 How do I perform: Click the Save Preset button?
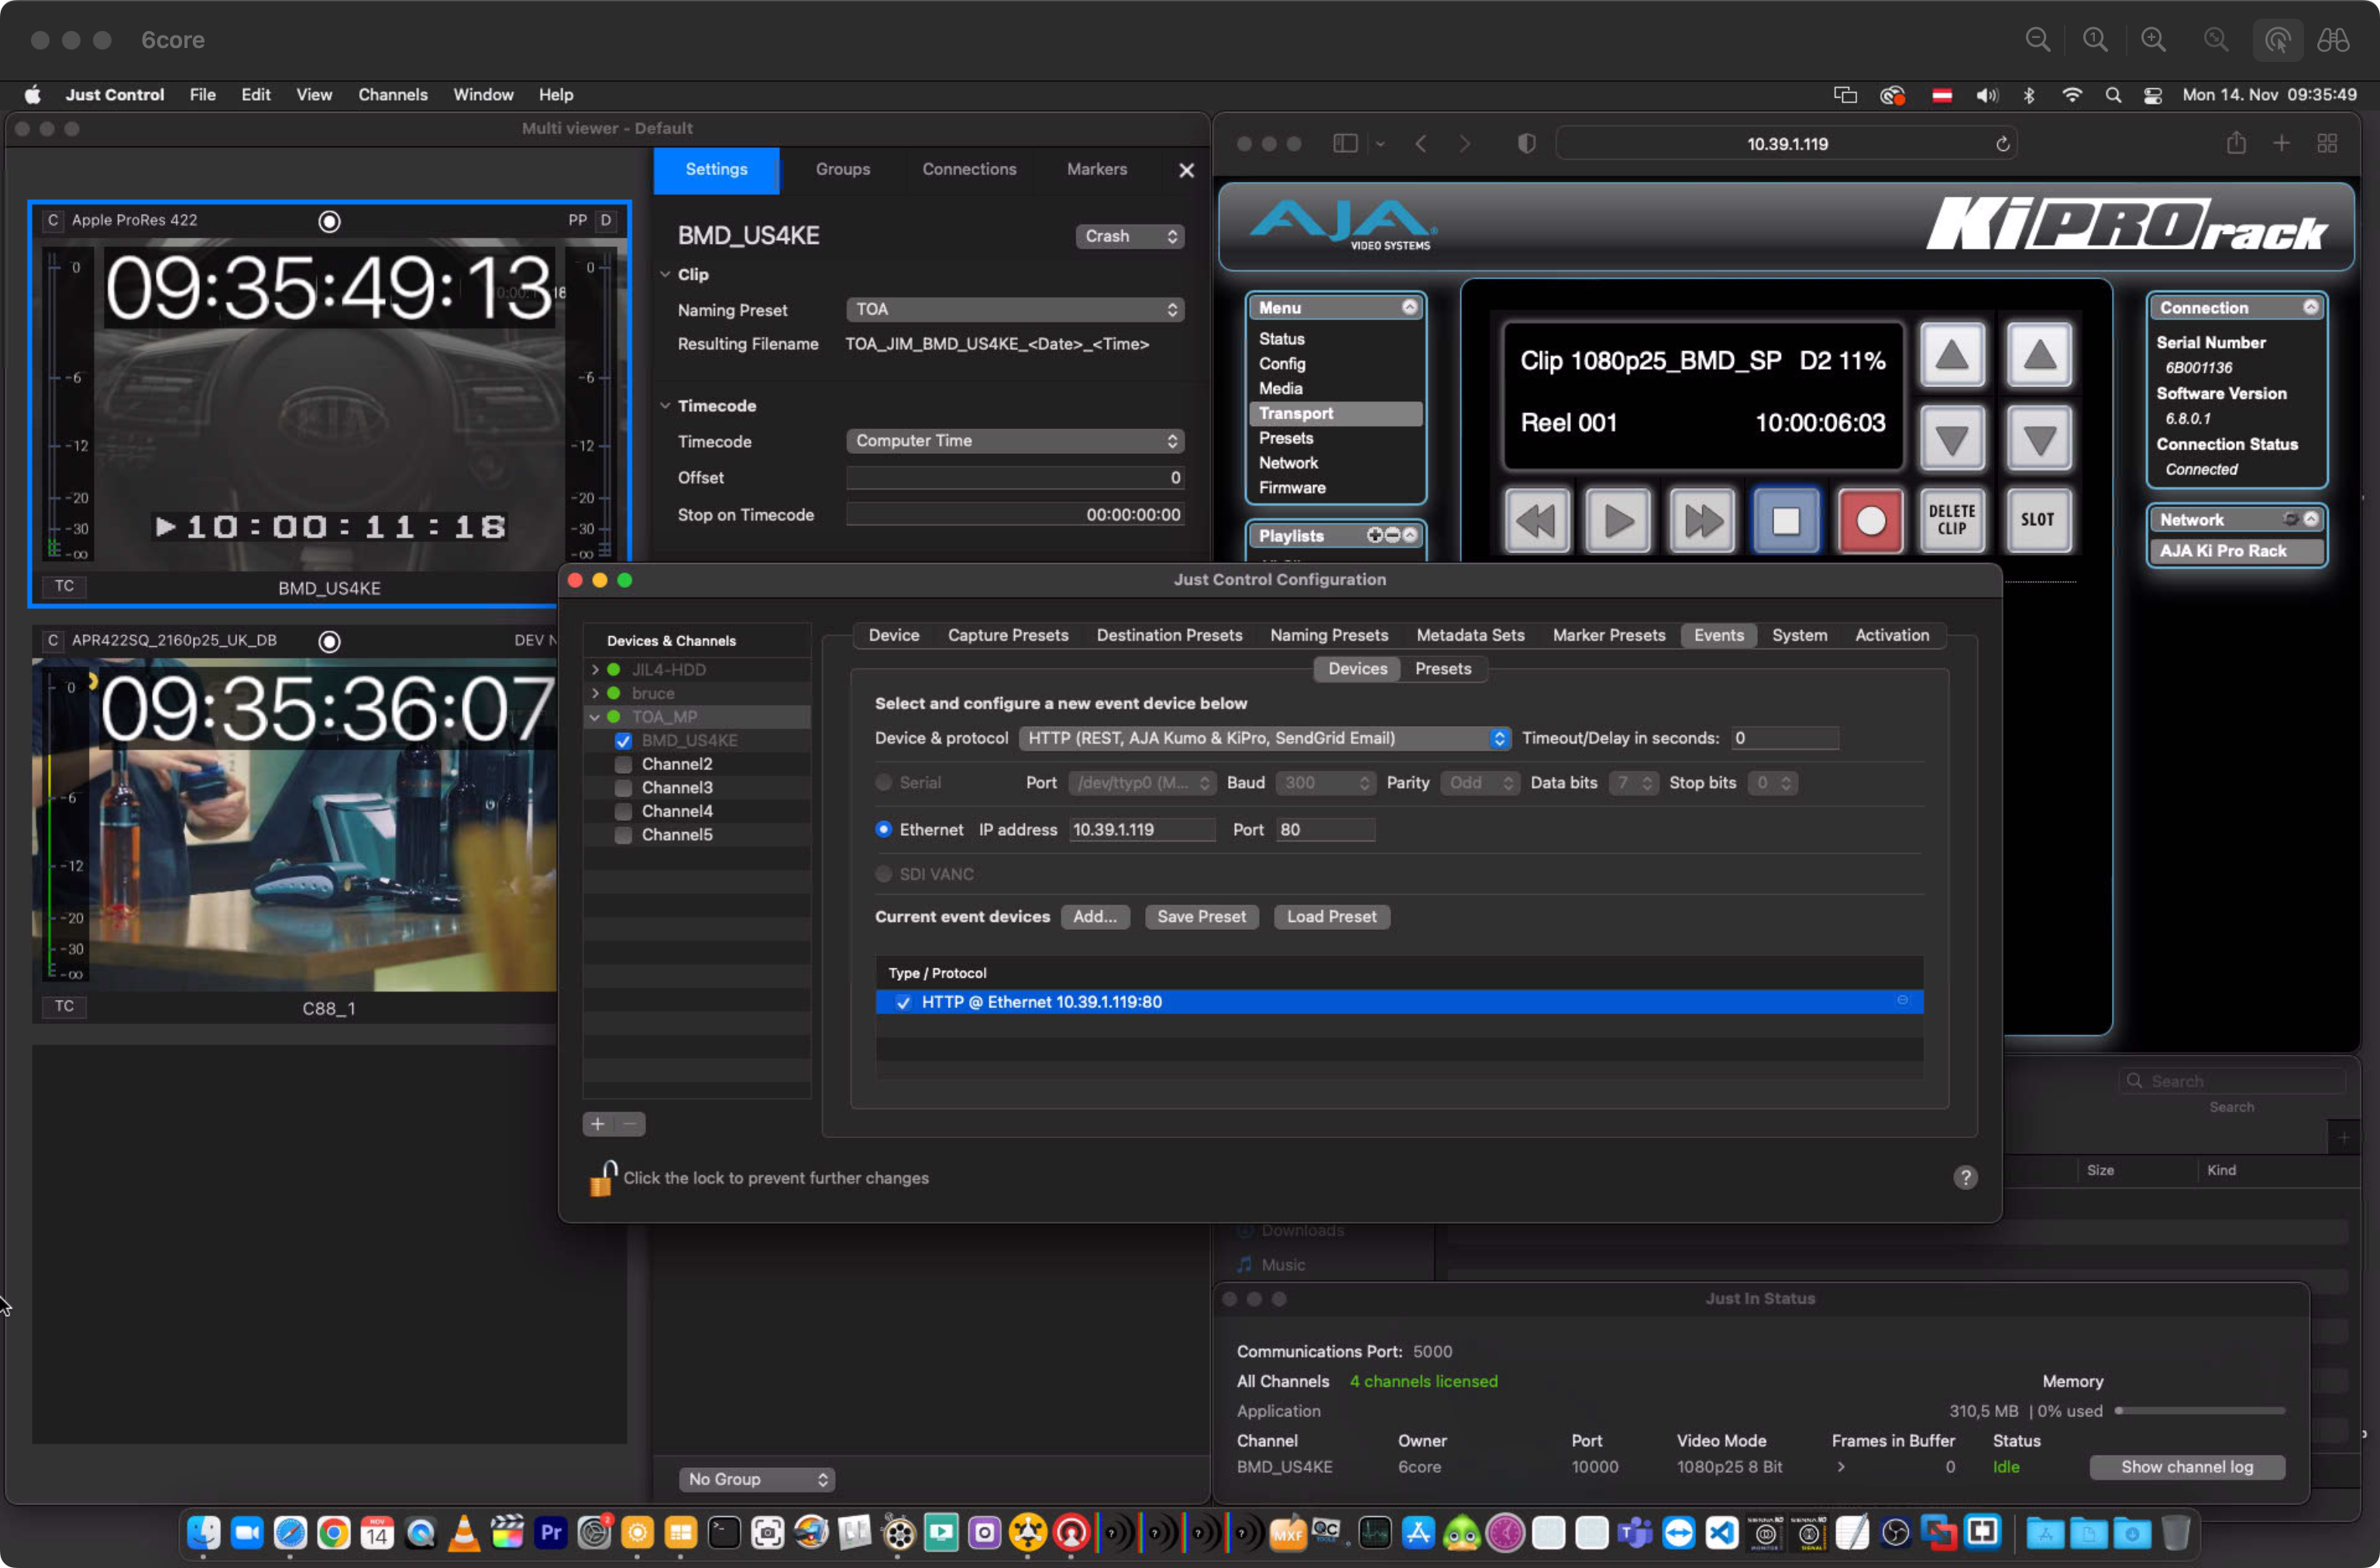(1201, 917)
